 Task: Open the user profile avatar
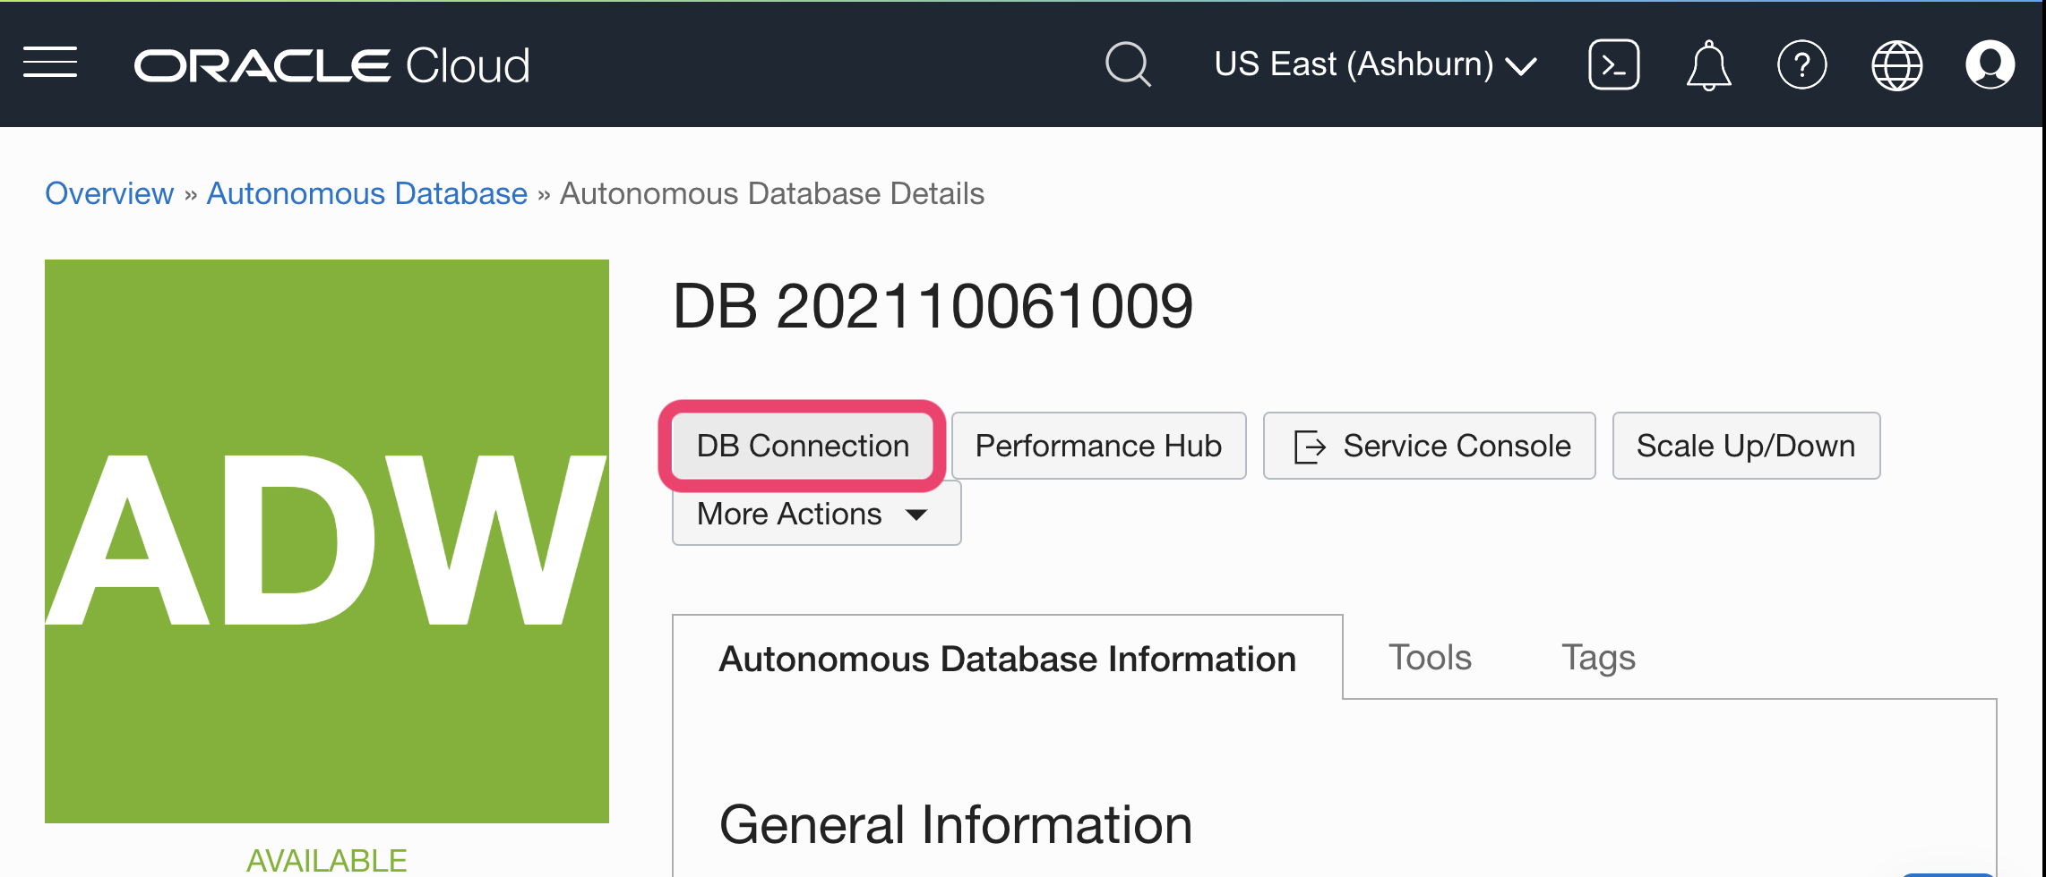click(1990, 64)
